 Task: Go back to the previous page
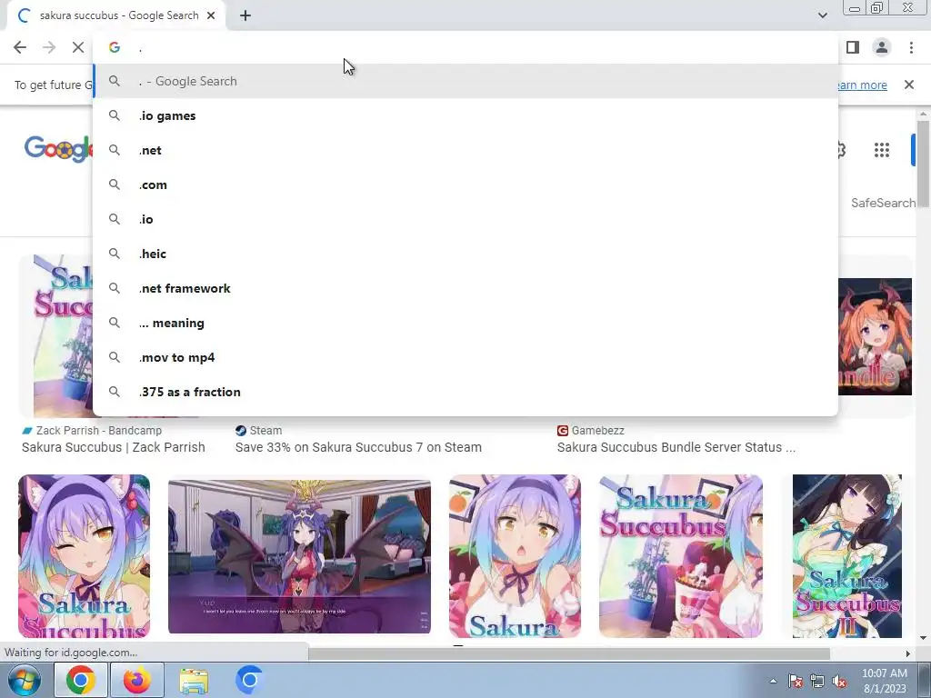(20, 47)
